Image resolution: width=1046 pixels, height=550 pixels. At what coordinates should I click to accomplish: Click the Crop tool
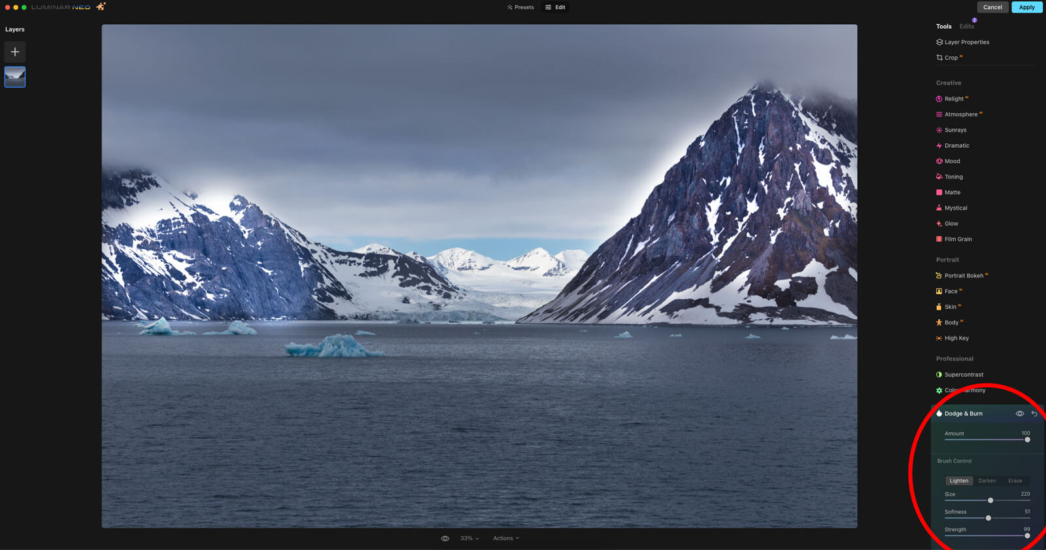coord(951,58)
